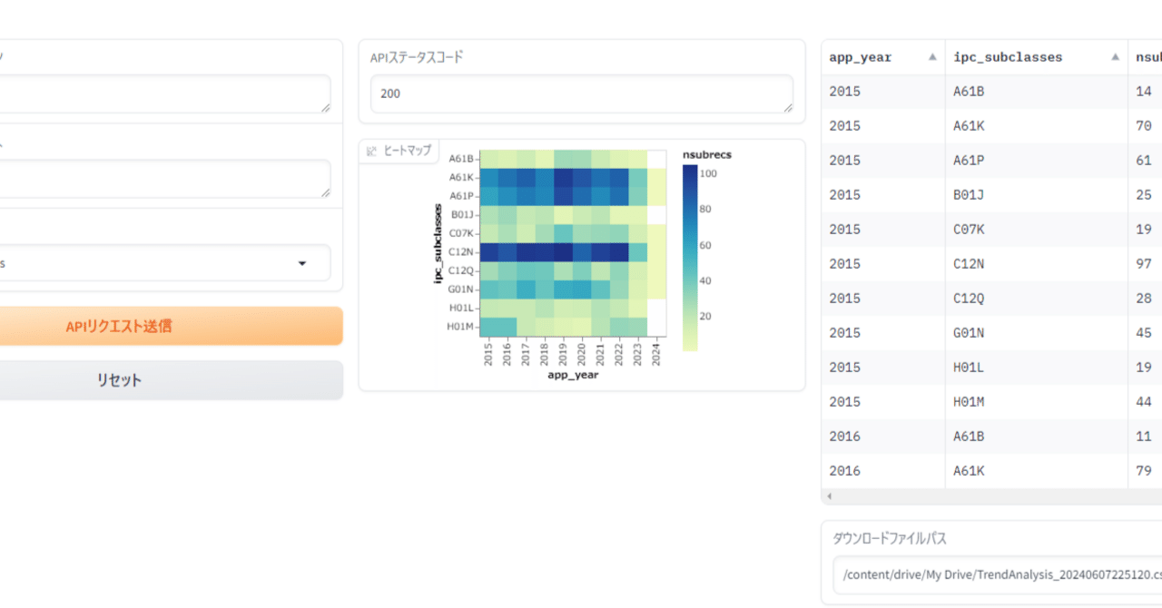Screen dimensions: 1162x608
Task: Click the nsubrecs color legend bar
Action: (690, 257)
